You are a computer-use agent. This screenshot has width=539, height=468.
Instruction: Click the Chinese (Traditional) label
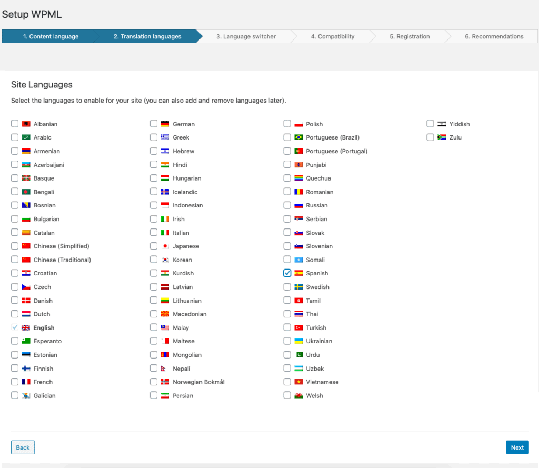click(x=62, y=260)
